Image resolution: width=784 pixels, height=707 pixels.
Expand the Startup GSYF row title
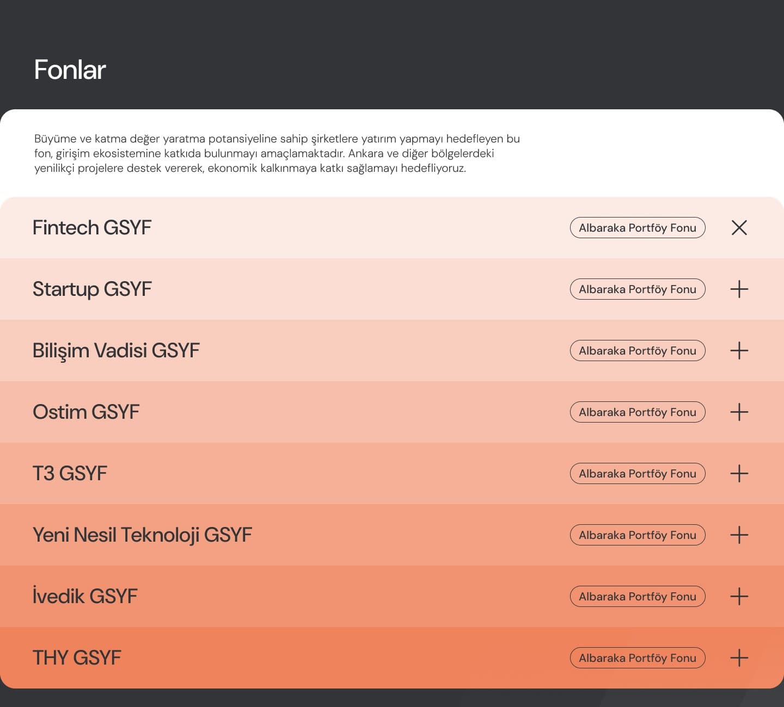pos(92,289)
